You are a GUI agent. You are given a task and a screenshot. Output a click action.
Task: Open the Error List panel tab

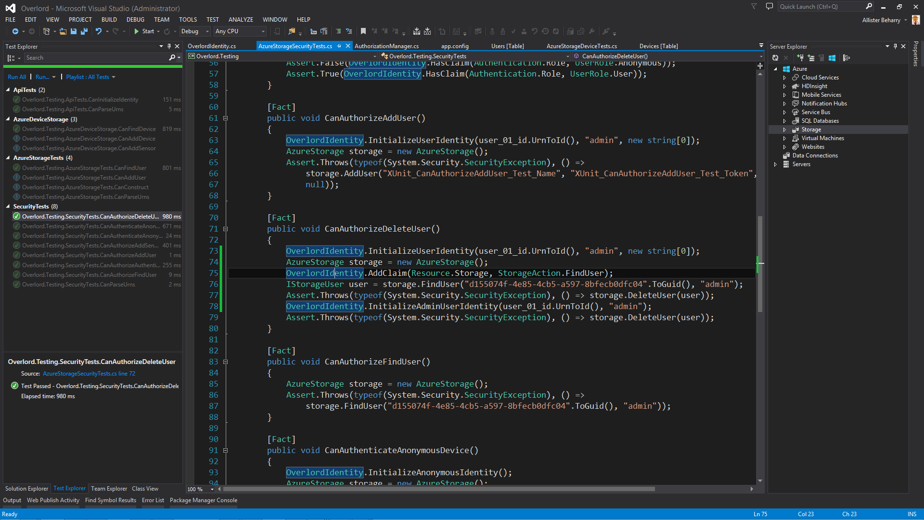point(153,500)
